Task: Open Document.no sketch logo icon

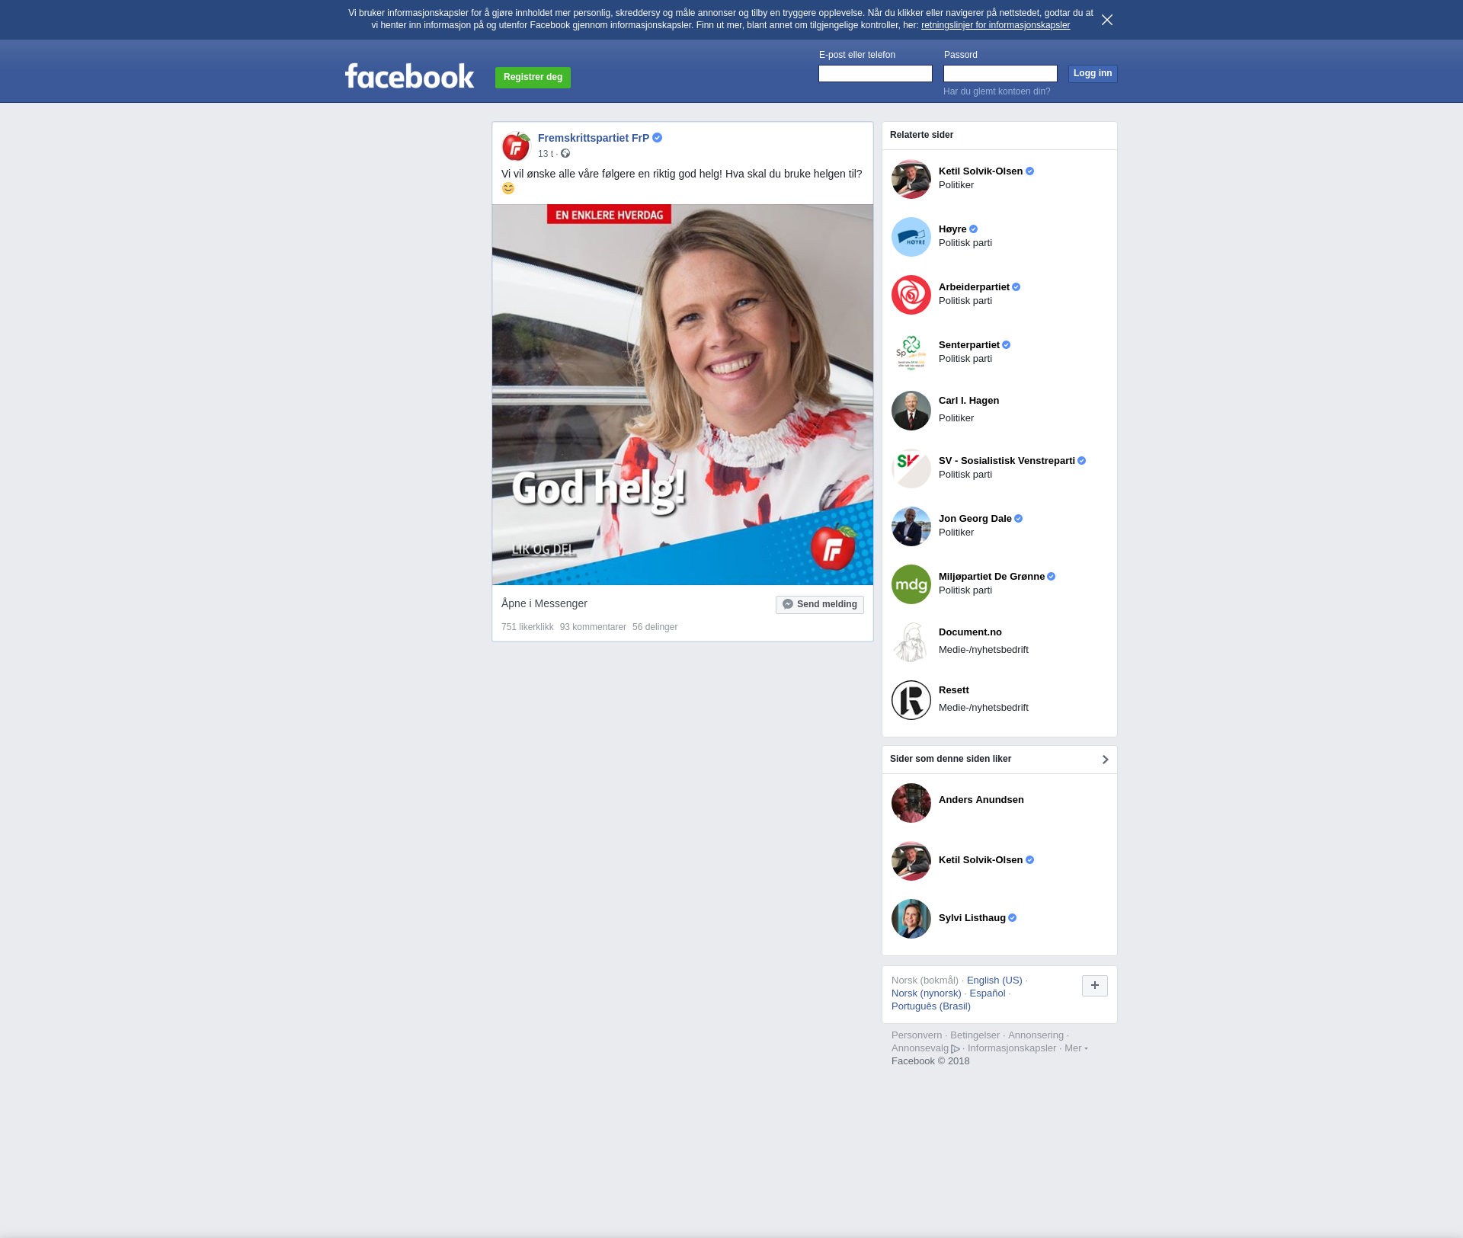Action: [911, 642]
